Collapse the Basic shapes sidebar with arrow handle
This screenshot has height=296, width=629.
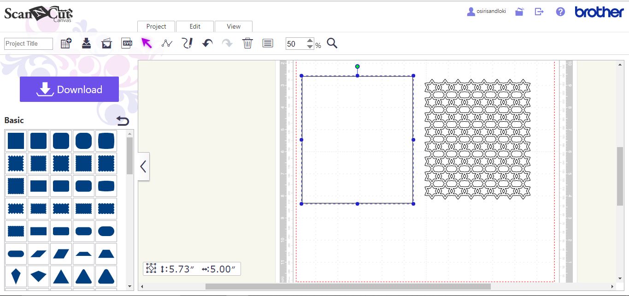143,166
